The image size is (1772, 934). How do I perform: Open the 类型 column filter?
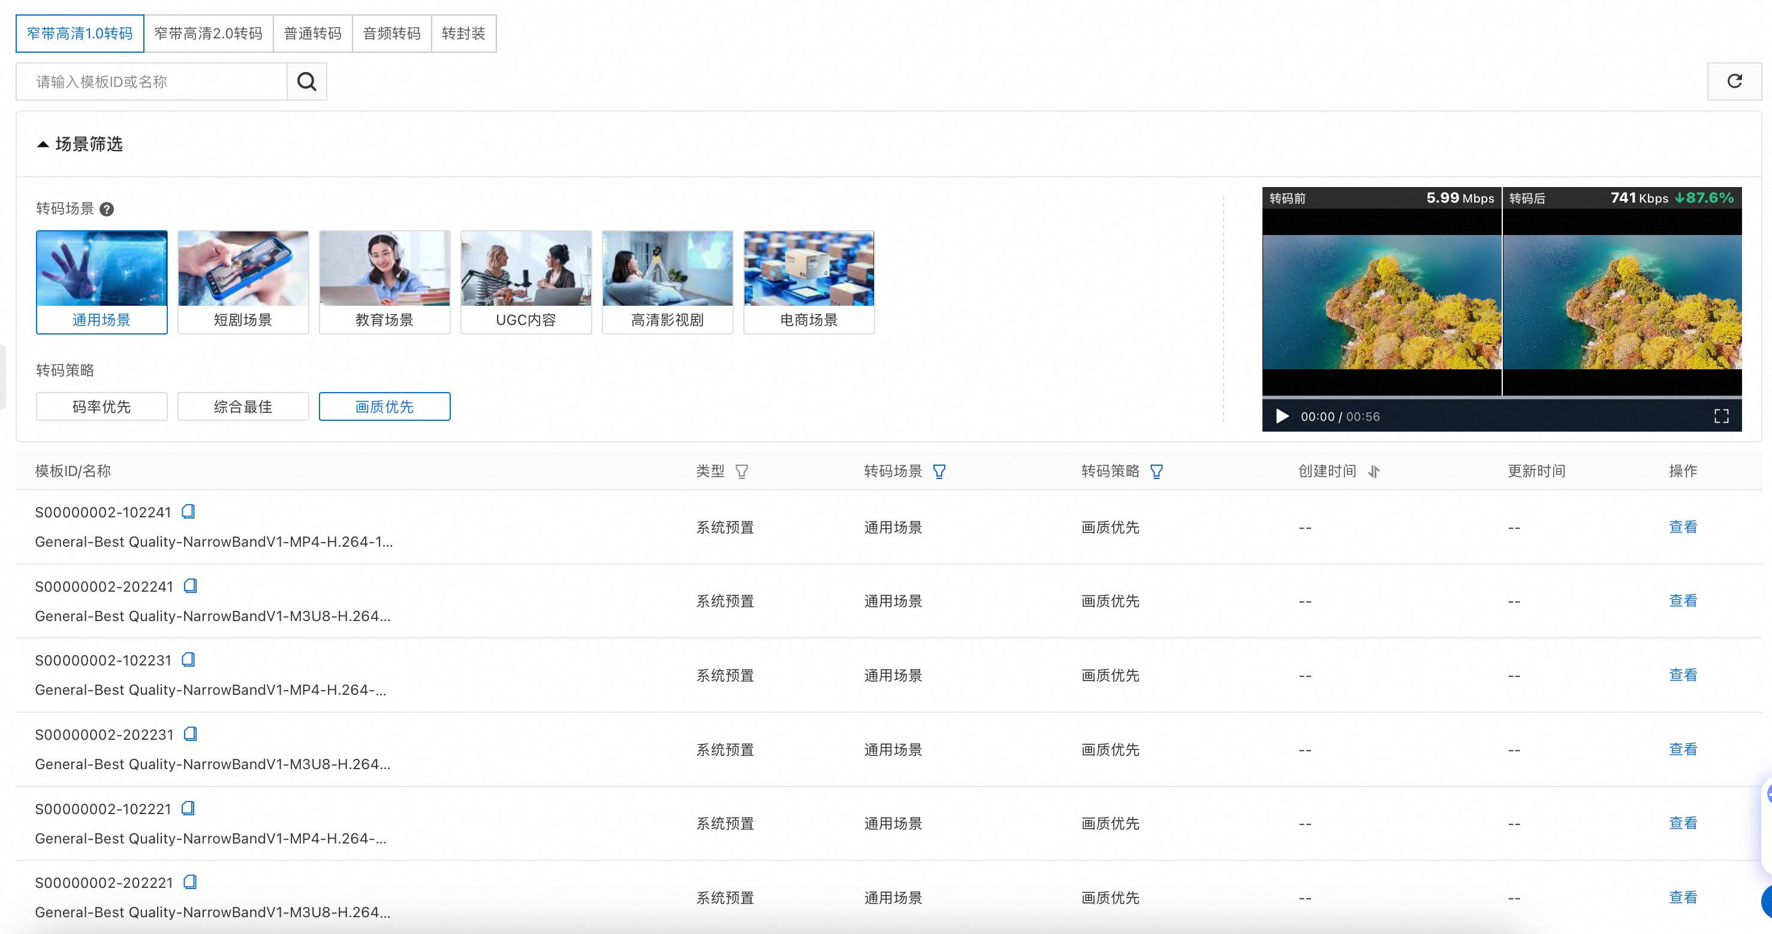click(x=742, y=471)
